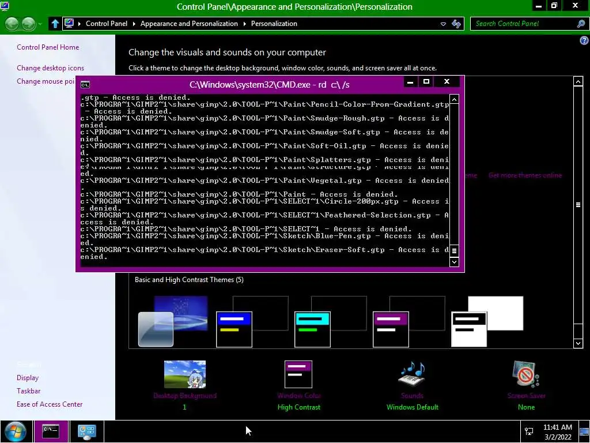Select Personalization breadcrumb
This screenshot has height=443, width=590.
[x=274, y=24]
